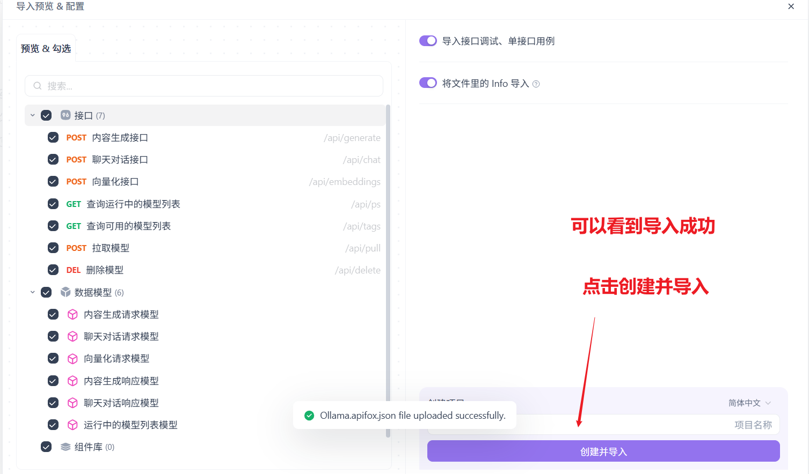Uncheck 删除模型 checkbox
The width and height of the screenshot is (809, 474).
click(53, 270)
